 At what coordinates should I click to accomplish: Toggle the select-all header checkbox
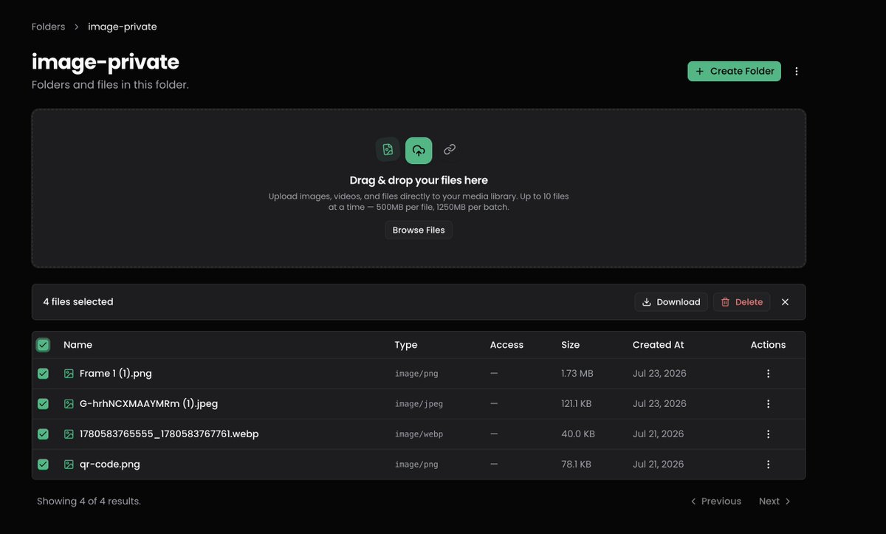coord(43,345)
